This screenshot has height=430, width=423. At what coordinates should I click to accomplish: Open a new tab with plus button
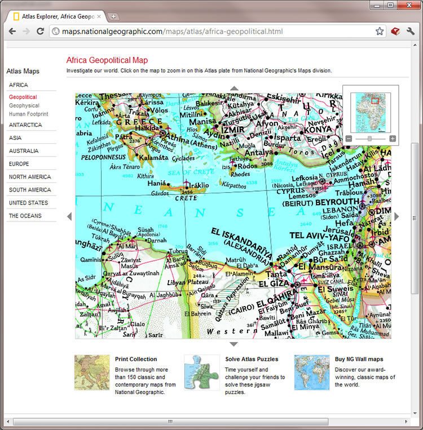[113, 16]
